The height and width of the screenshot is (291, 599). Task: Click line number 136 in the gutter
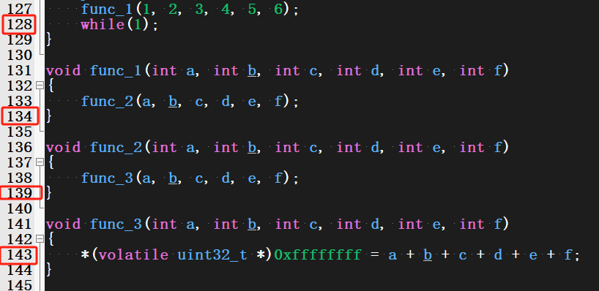pos(19,147)
